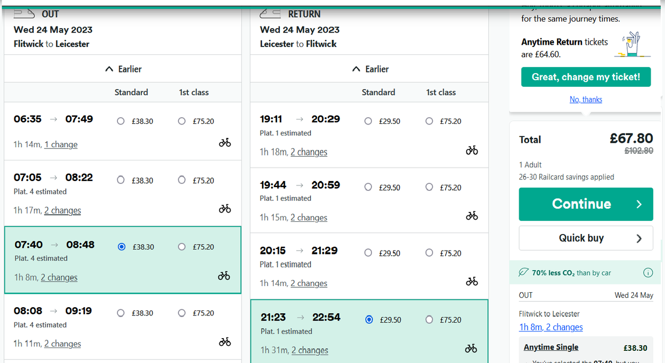Screen dimensions: 665x363
Task: Select Standard £29.50 for 19:44 return
Action: [x=369, y=188]
